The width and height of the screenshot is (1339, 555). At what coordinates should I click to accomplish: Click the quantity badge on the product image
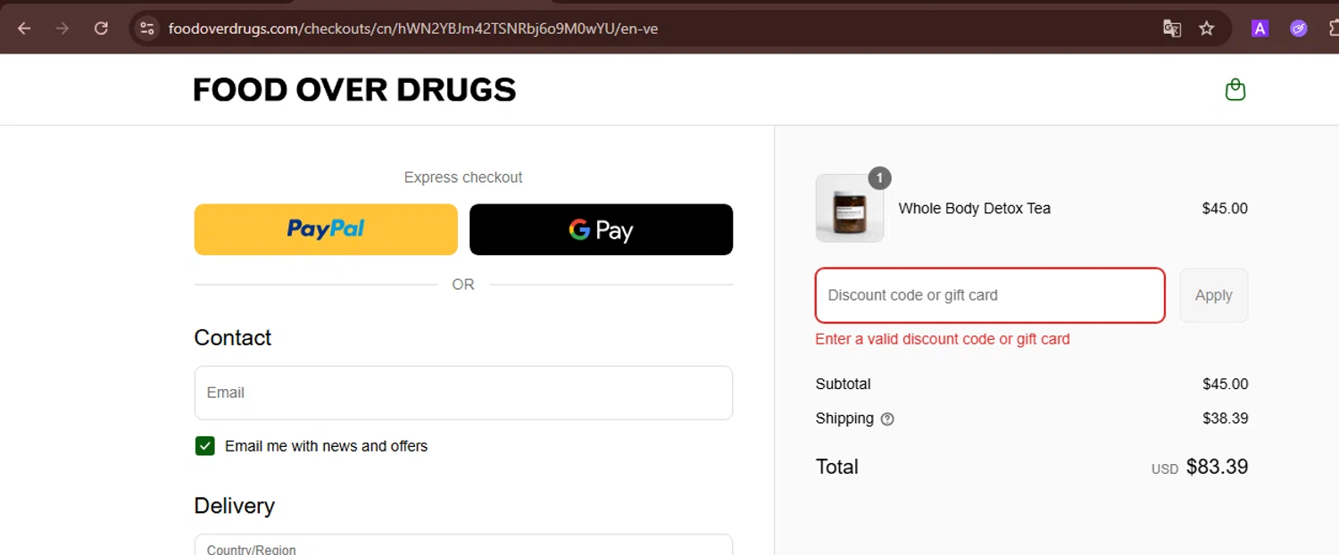click(x=879, y=178)
